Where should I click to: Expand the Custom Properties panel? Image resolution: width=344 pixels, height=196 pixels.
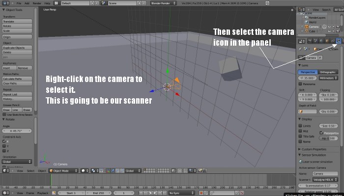pos(314,149)
